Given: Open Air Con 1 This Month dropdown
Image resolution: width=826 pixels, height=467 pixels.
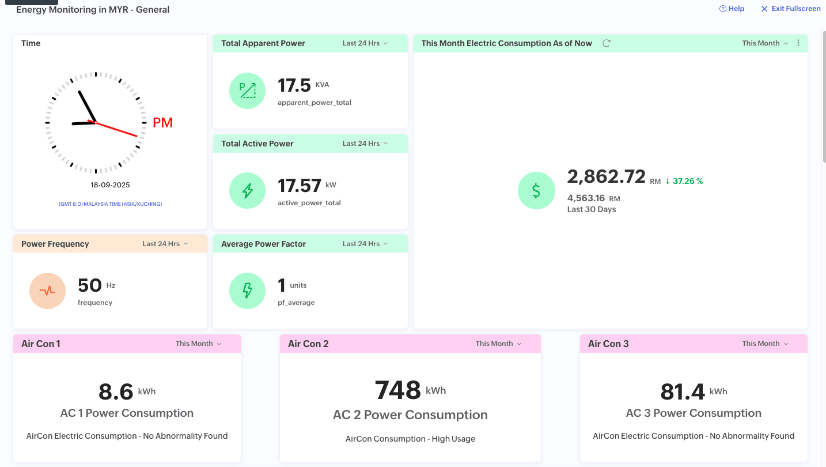Looking at the screenshot, I should click(x=198, y=344).
